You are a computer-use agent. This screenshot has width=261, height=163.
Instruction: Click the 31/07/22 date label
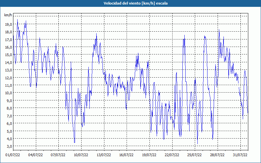[x=240, y=155]
